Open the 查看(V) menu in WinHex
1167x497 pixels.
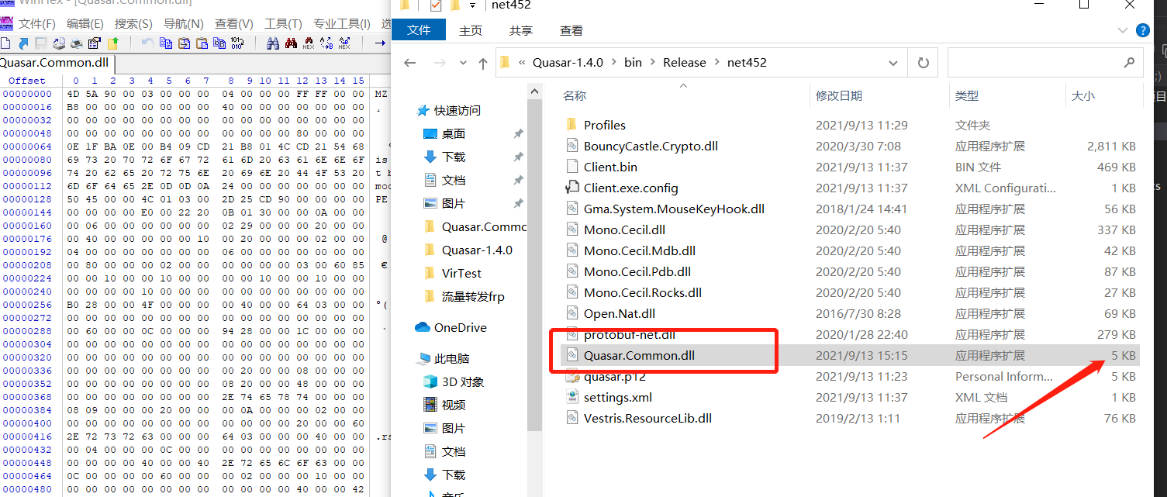(234, 24)
